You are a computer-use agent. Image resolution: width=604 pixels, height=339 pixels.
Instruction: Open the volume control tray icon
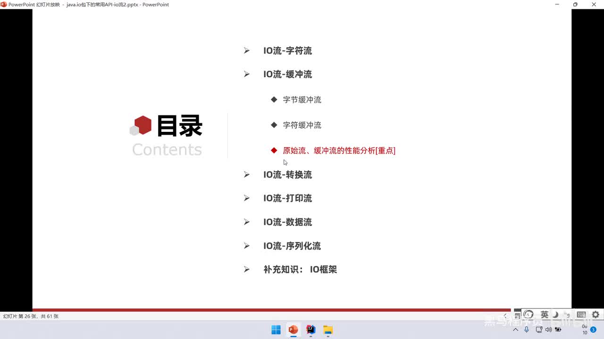[x=548, y=330]
